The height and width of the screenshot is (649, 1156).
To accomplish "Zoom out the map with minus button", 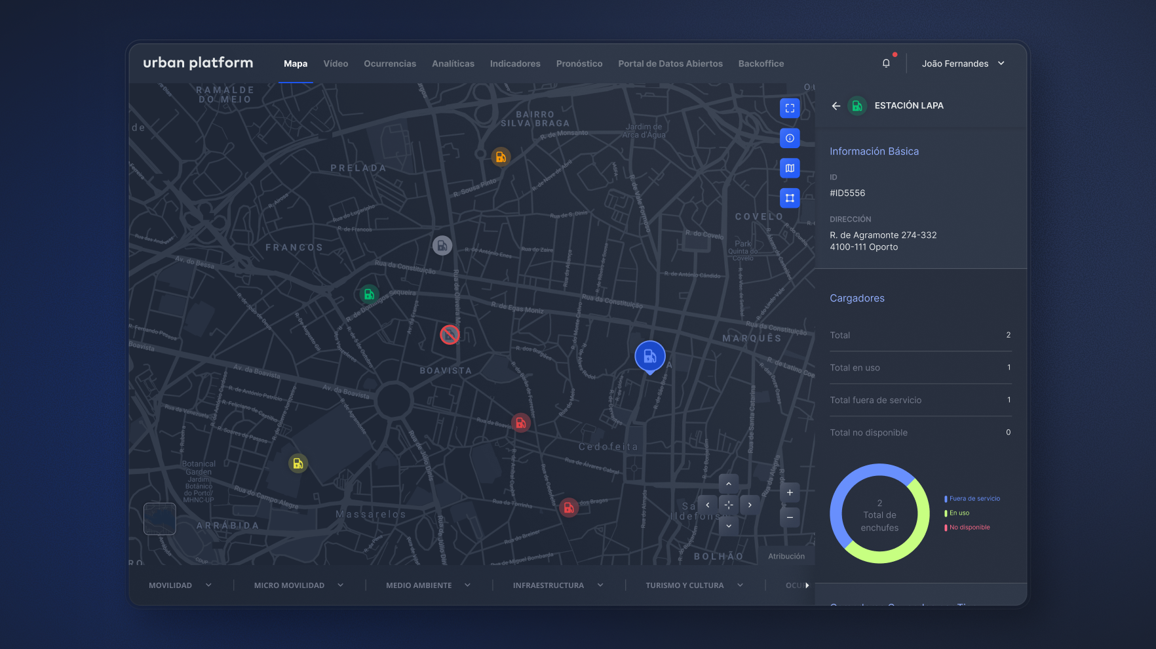I will pos(790,517).
